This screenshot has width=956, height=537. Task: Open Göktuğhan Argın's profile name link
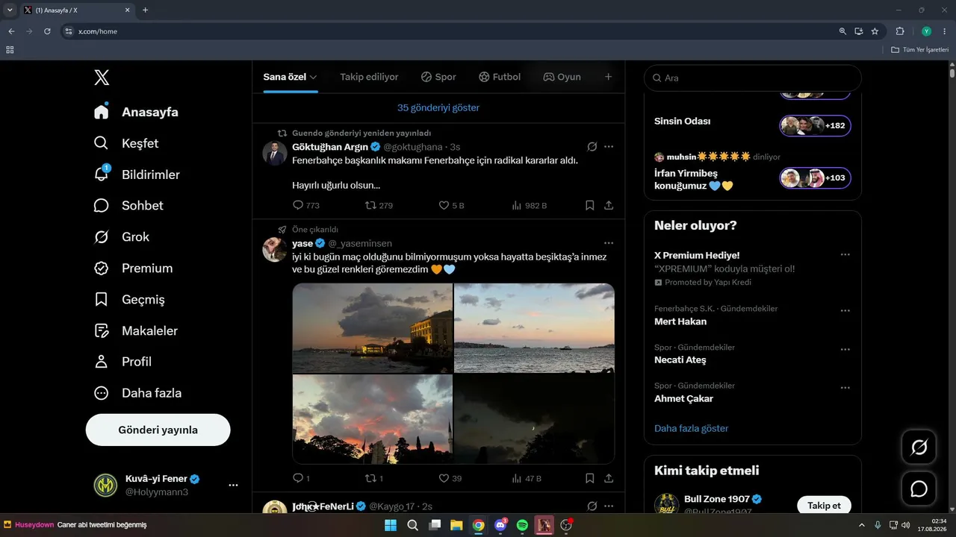(x=330, y=147)
